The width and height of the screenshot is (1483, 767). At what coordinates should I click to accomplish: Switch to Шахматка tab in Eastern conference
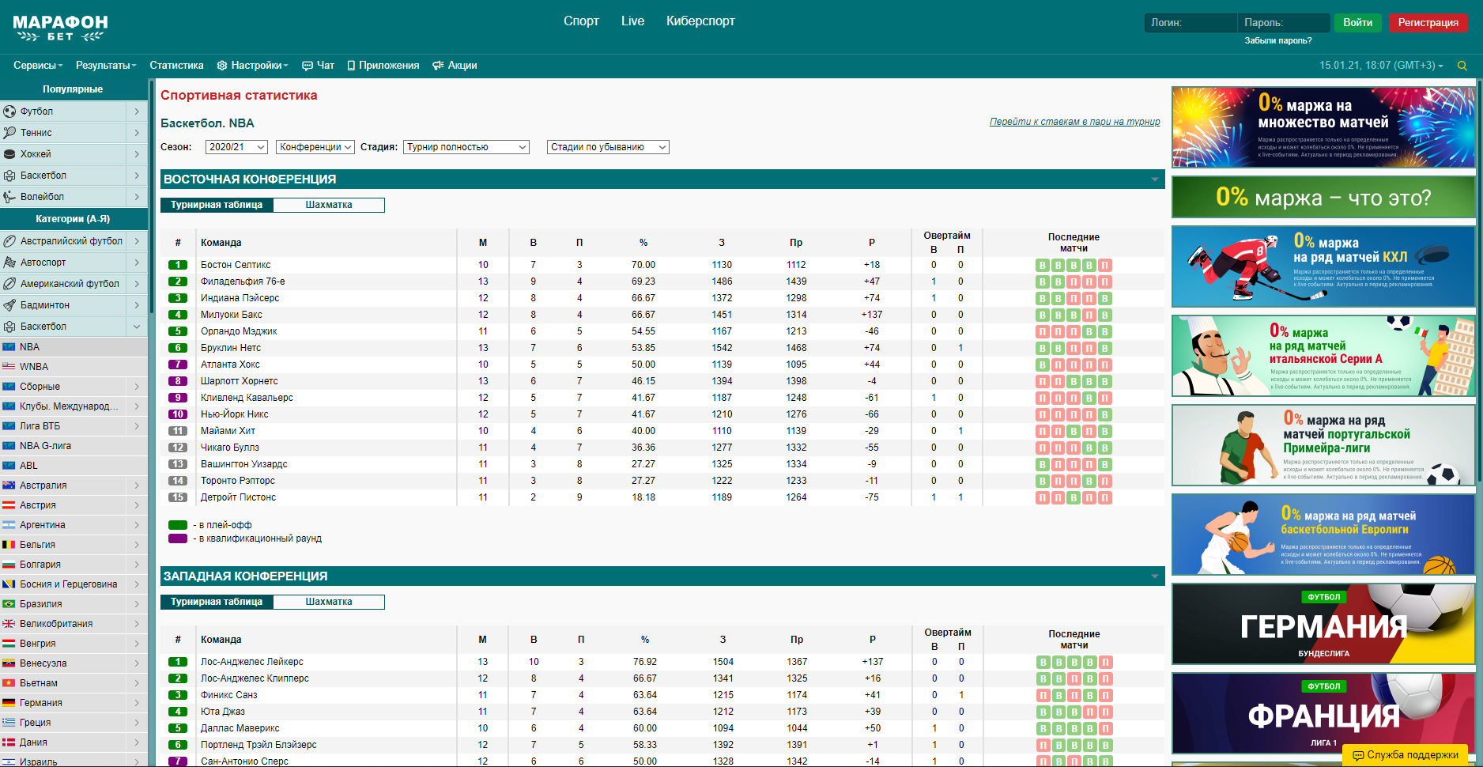tap(329, 205)
